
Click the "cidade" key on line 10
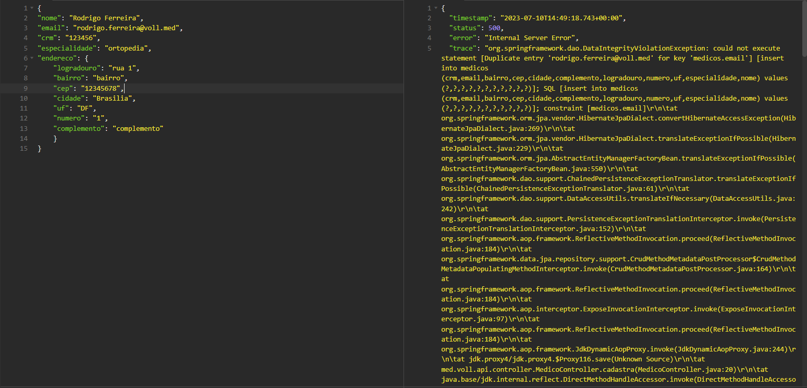(x=69, y=99)
